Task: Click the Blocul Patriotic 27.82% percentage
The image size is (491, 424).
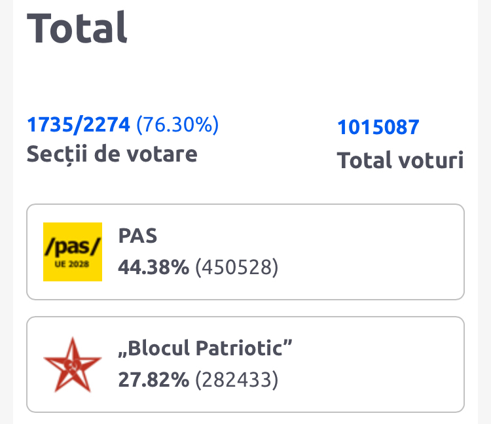Action: (153, 380)
